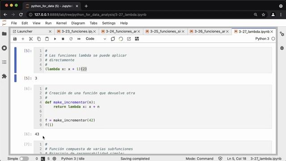The width and height of the screenshot is (286, 161).
Task: Open a new browser tab
Action: coord(86,6)
